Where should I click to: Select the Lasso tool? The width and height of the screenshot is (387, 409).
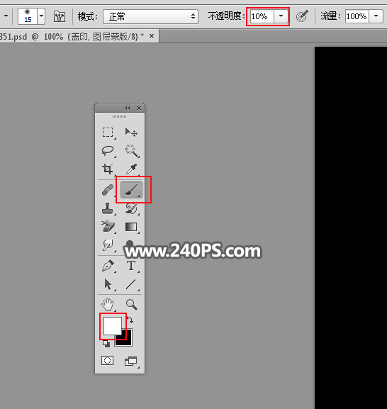108,151
